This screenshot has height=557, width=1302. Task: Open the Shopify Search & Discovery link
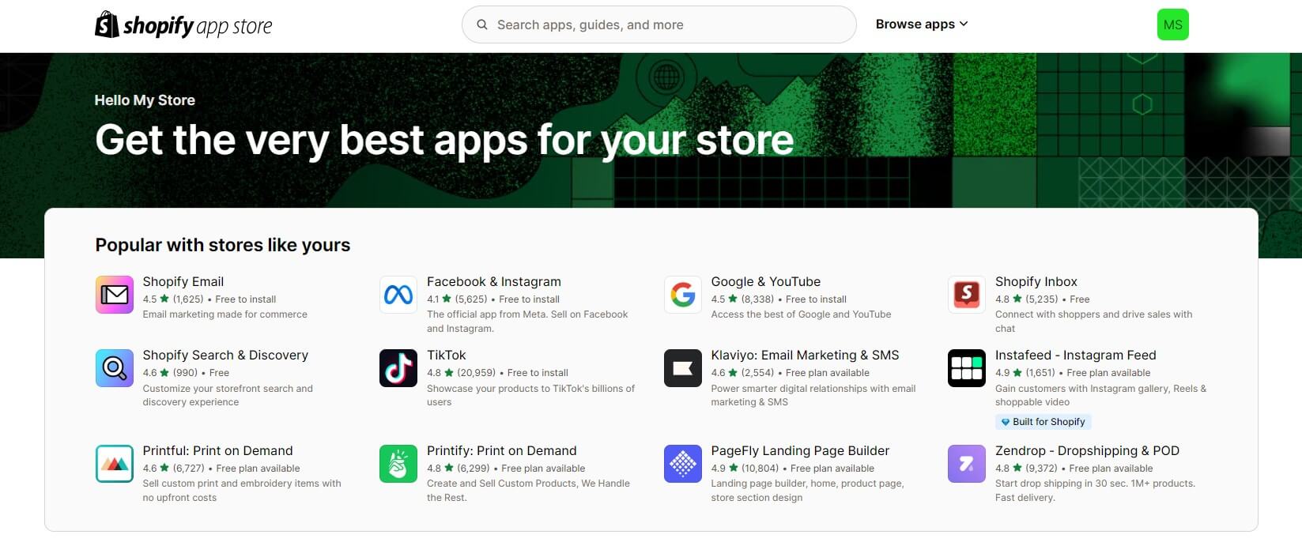pos(225,355)
